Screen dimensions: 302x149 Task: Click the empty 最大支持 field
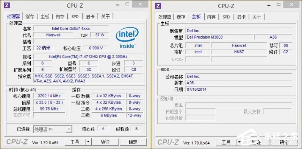point(278,111)
